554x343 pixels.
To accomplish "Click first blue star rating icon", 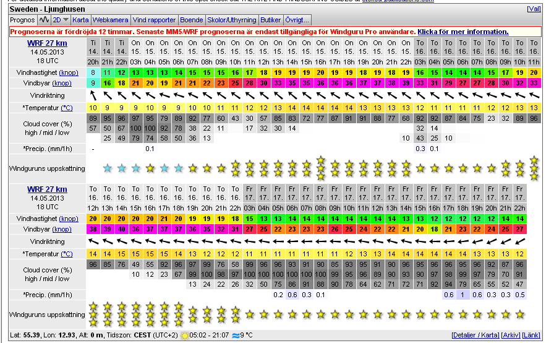I will coord(107,168).
